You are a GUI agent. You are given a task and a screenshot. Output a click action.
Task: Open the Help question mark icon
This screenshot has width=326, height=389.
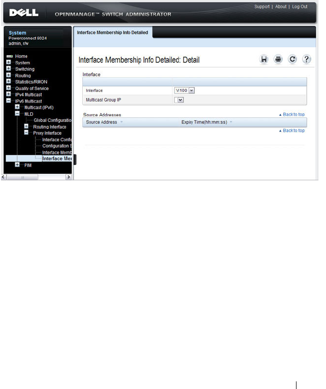pyautogui.click(x=307, y=59)
